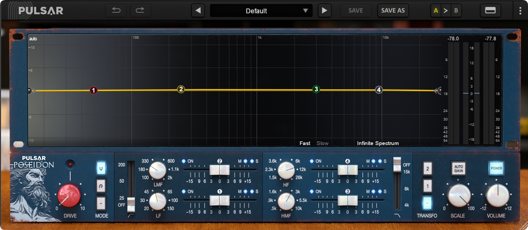Click low-pass handle at graph right edge
528x230 pixels.
[438, 90]
